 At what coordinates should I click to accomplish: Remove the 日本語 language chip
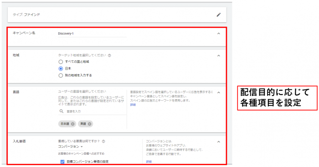(x=72, y=124)
